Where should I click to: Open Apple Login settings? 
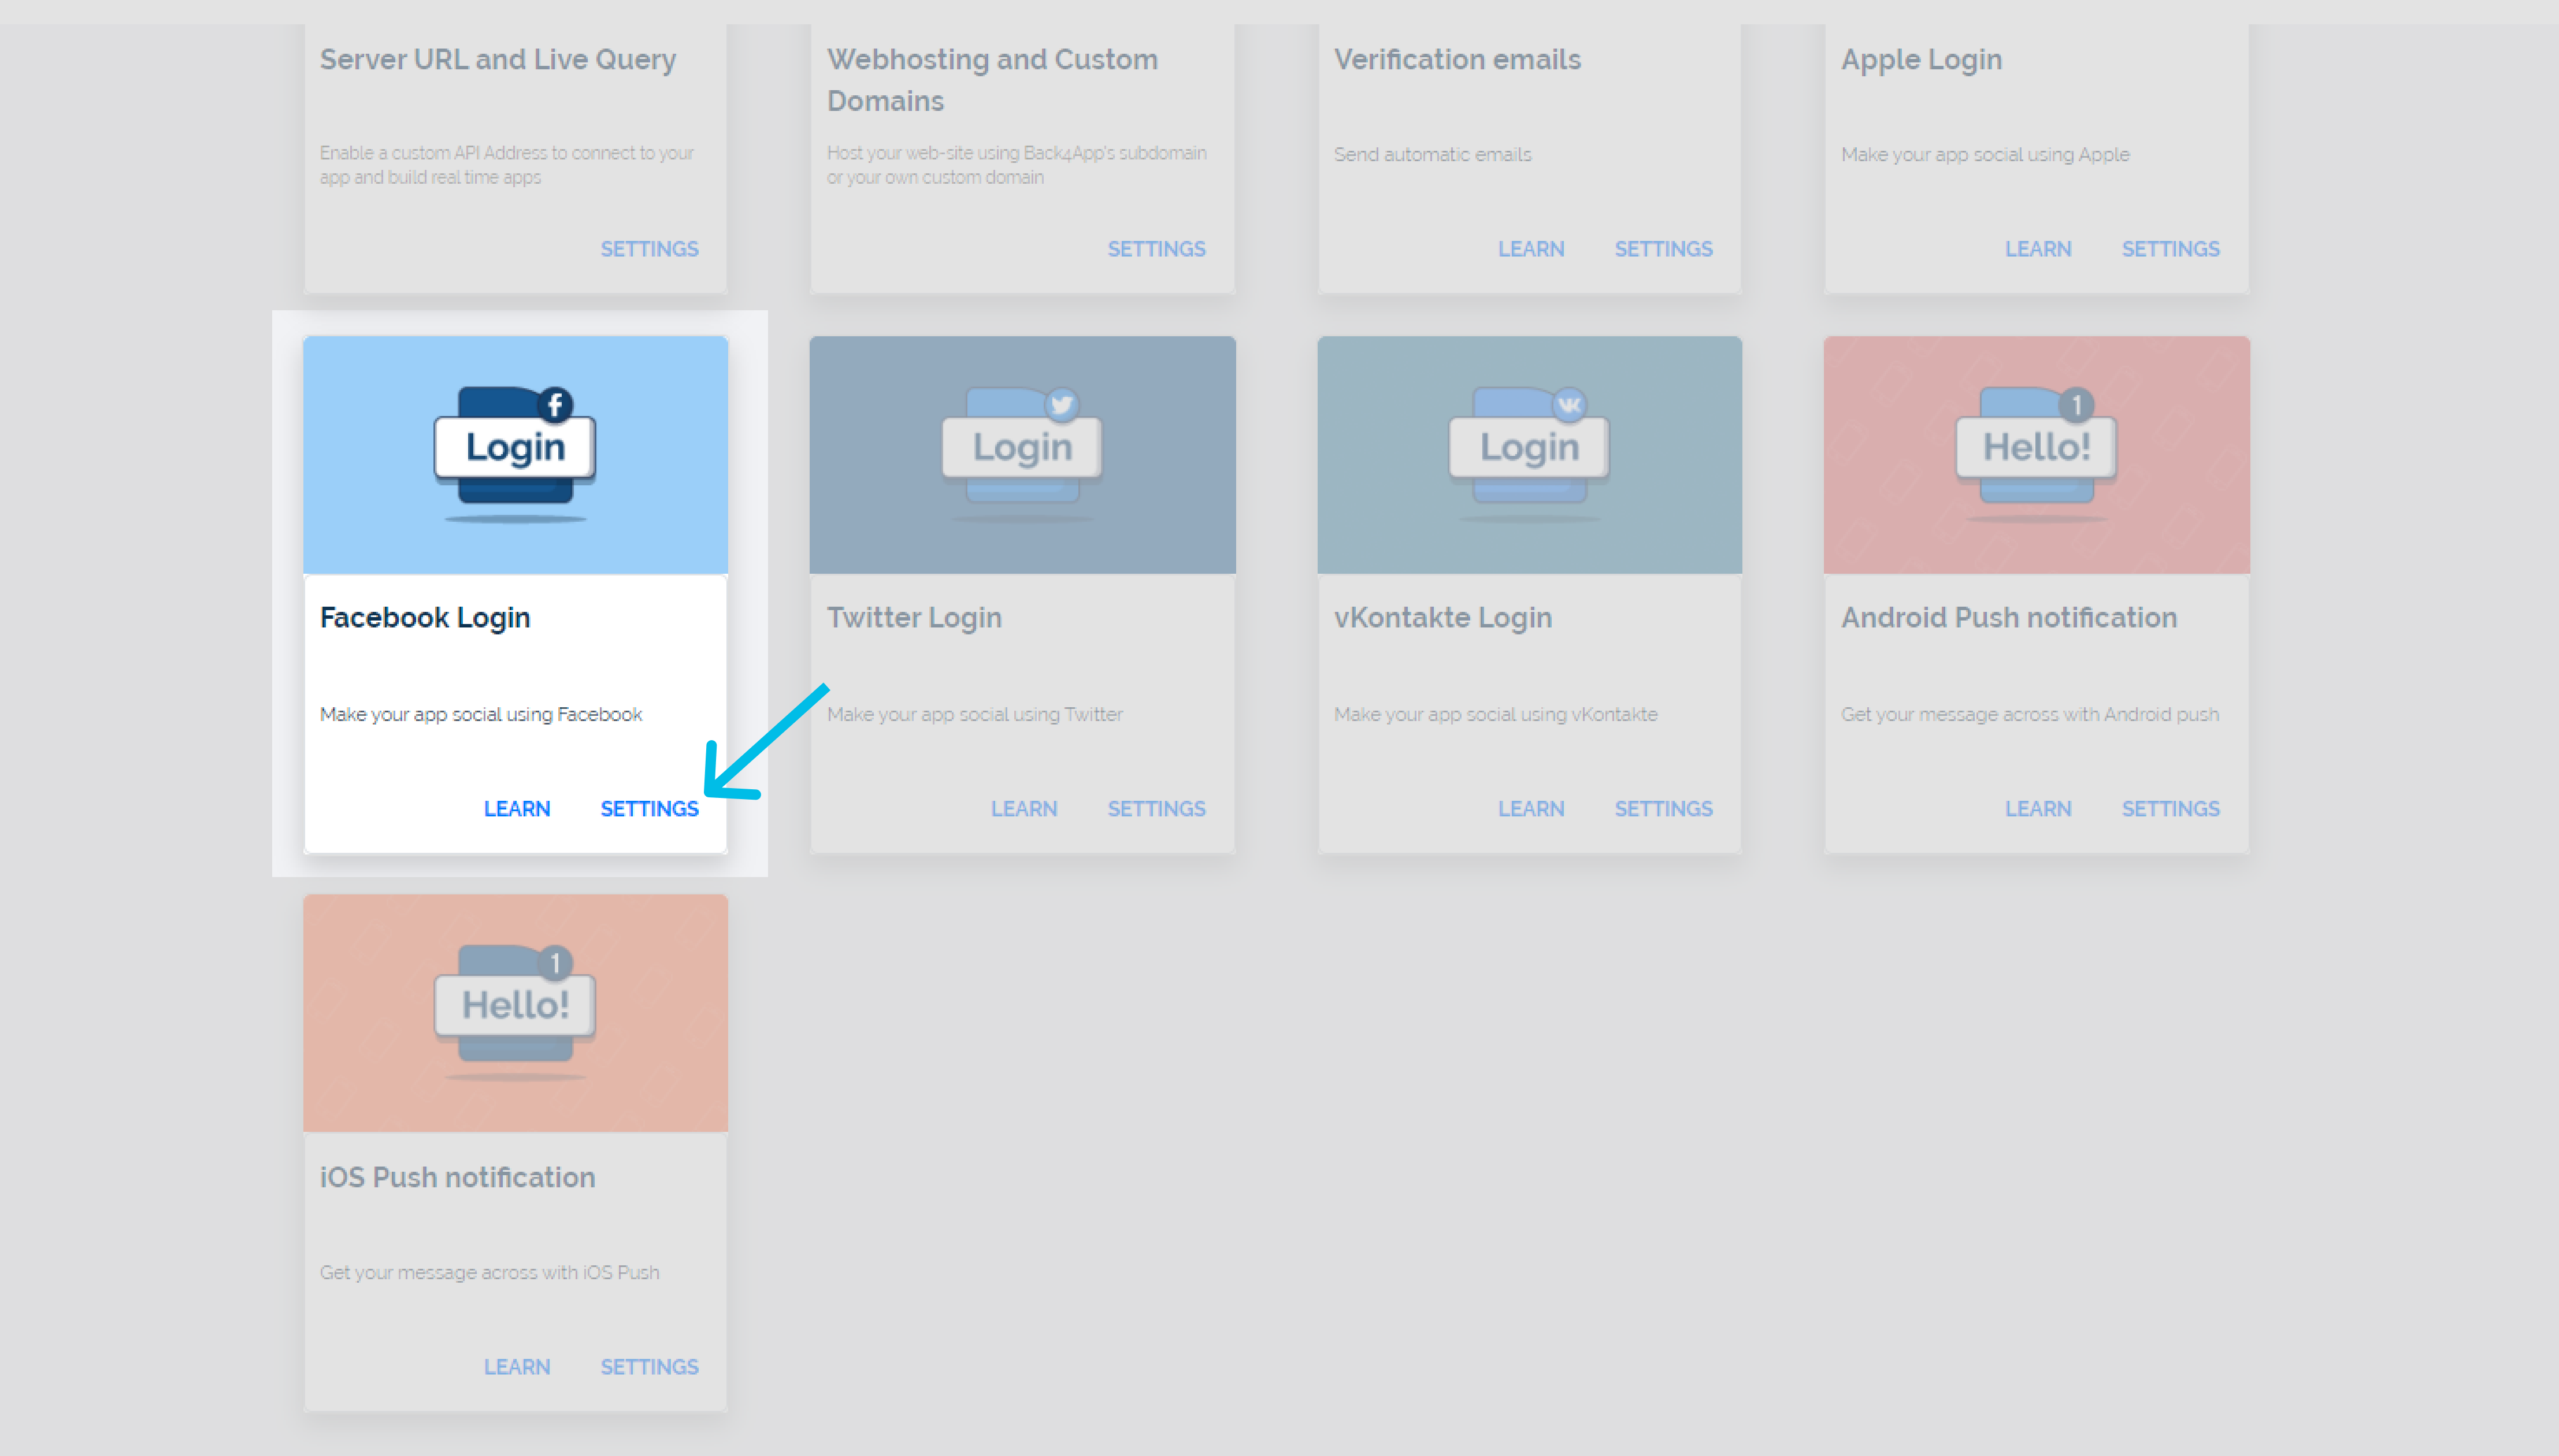[2170, 248]
